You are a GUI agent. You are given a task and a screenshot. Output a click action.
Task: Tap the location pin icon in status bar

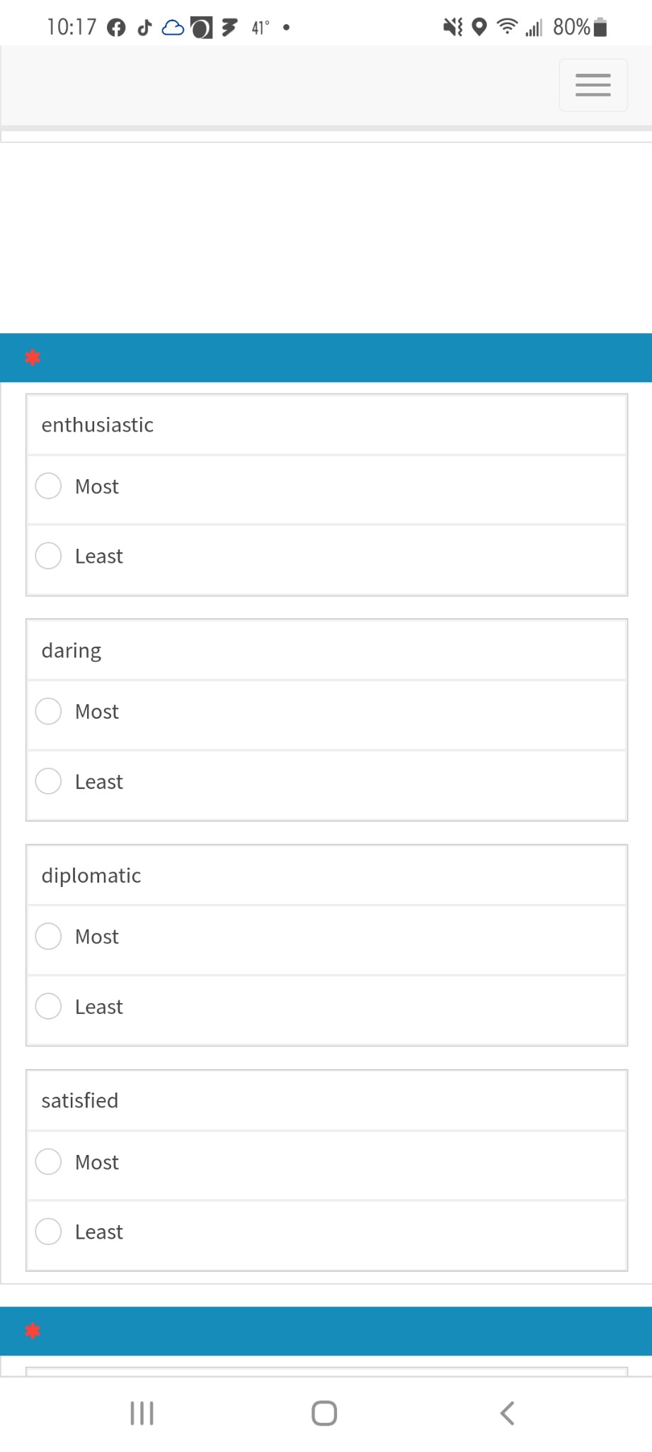pyautogui.click(x=479, y=28)
